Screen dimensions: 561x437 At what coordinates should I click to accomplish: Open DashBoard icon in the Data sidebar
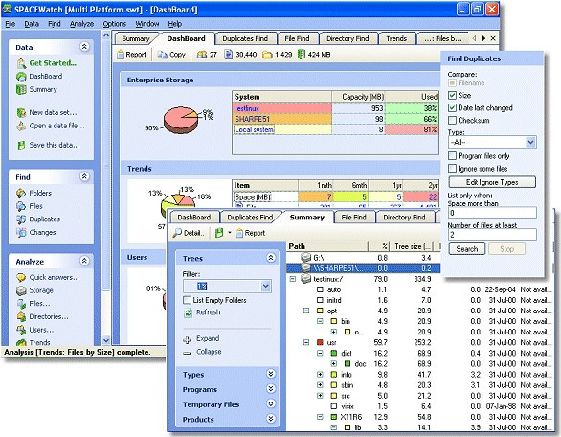point(21,77)
